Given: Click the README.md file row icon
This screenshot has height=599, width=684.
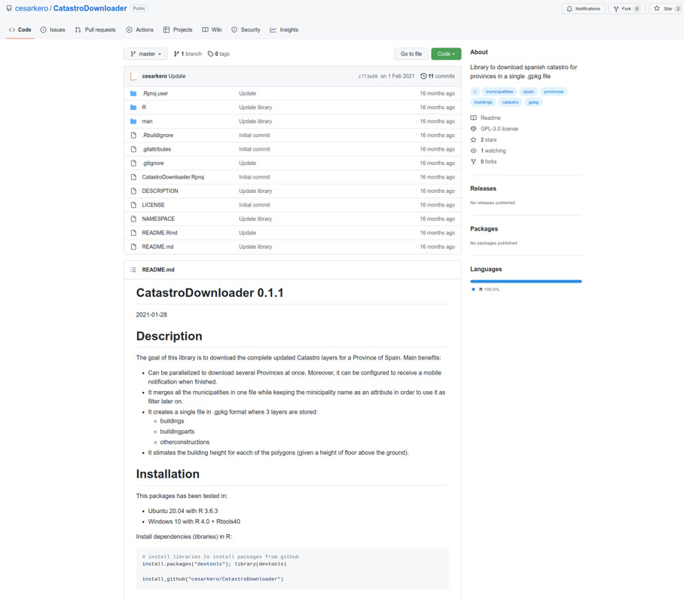Looking at the screenshot, I should (x=133, y=247).
